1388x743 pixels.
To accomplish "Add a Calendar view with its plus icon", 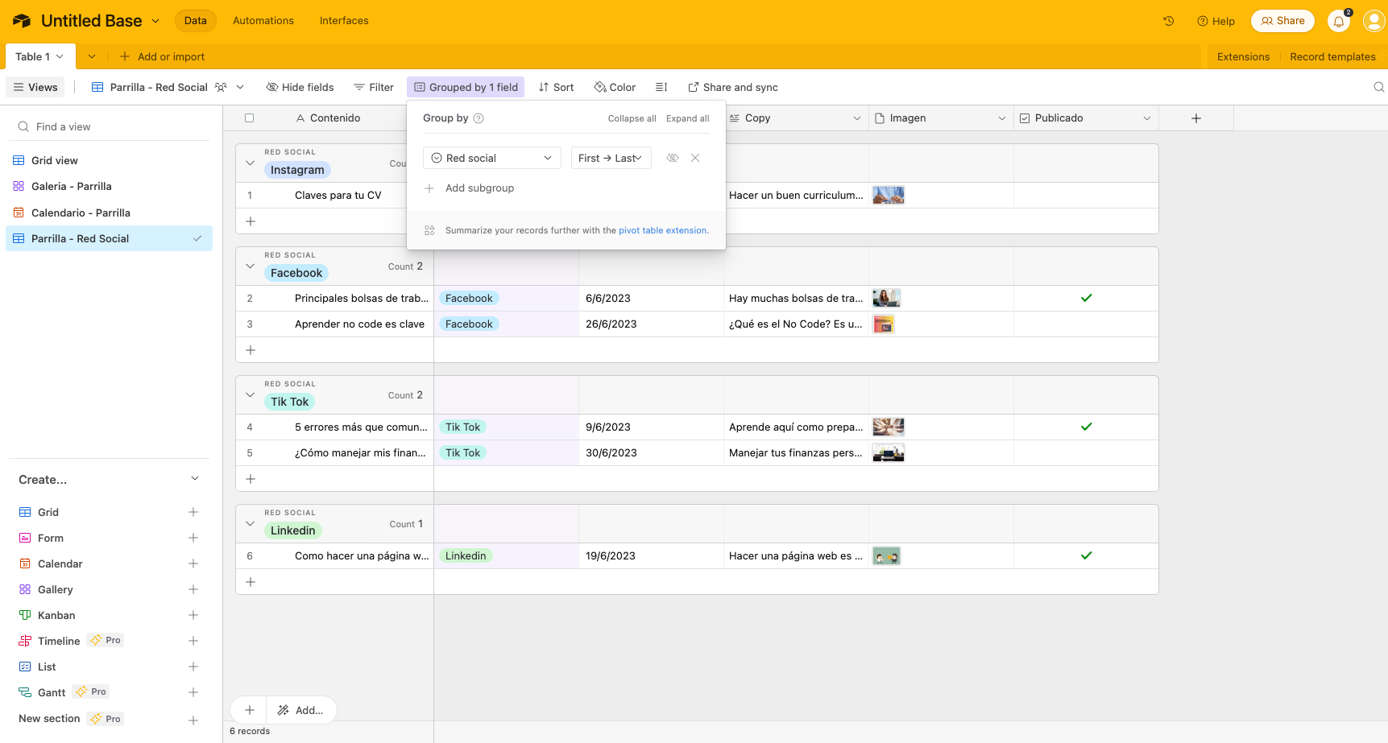I will click(193, 563).
